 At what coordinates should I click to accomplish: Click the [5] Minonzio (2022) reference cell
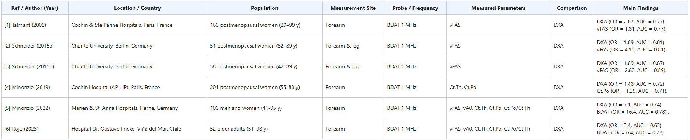(x=35, y=108)
